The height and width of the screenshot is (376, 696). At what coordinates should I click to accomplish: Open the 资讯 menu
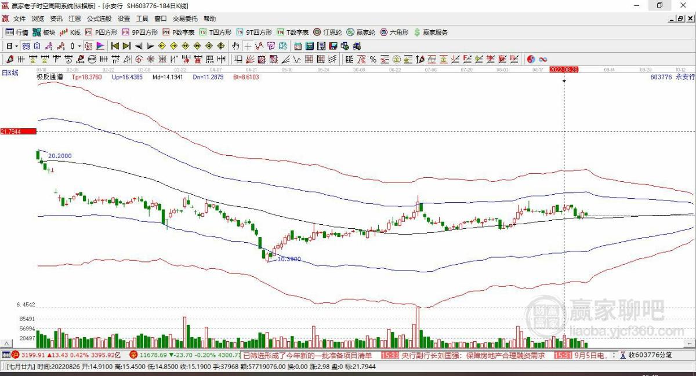pos(56,19)
